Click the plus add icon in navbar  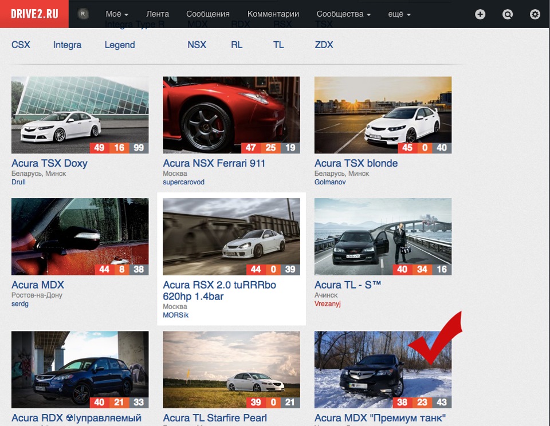click(480, 14)
